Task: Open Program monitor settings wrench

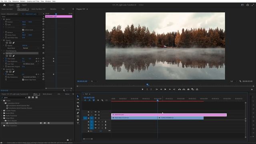Action: pos(240,81)
